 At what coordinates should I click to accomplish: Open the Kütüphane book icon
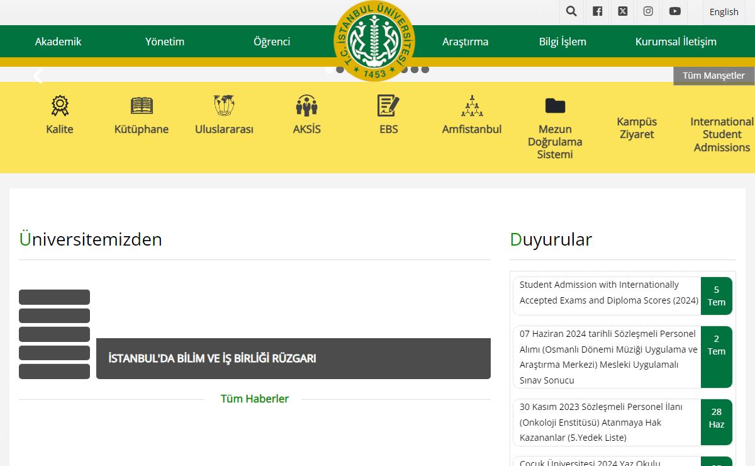point(142,105)
